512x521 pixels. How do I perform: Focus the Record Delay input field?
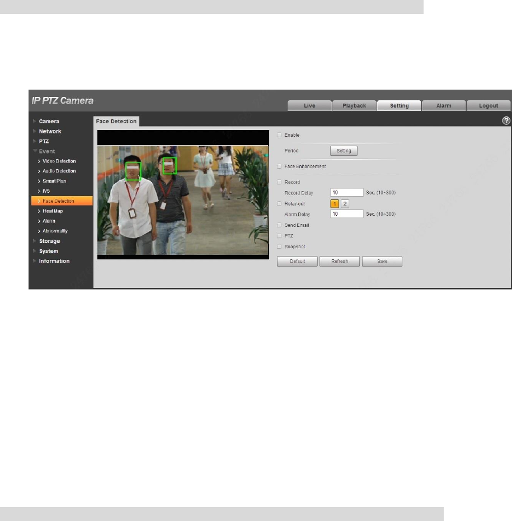click(347, 192)
